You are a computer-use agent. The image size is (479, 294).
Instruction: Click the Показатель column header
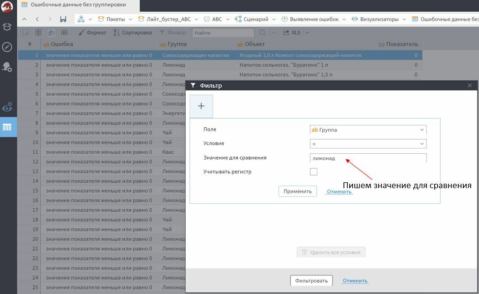399,44
